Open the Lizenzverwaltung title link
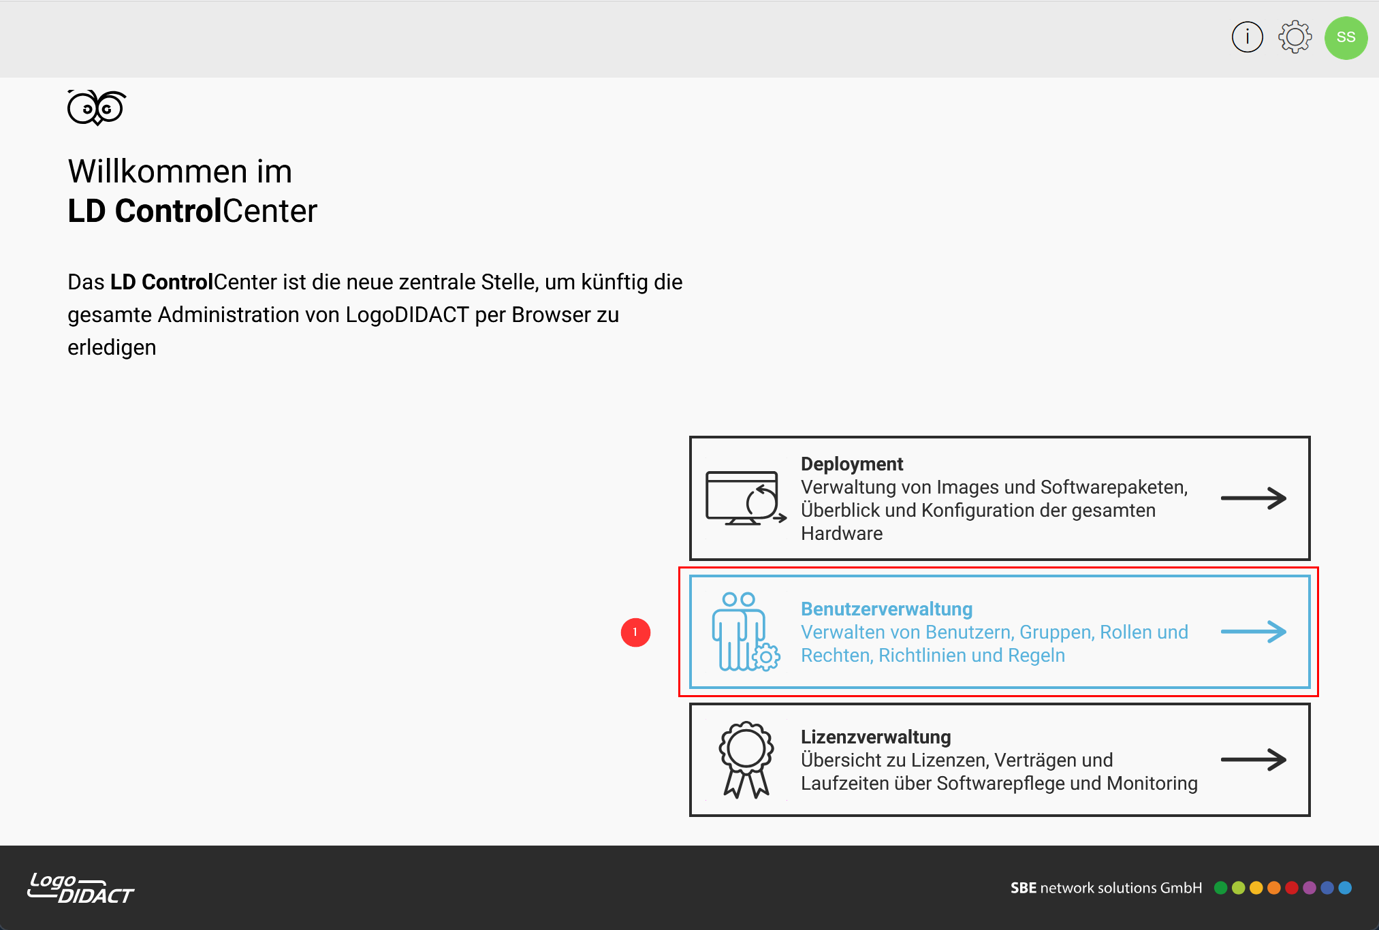Screen dimensions: 1379x930 [x=876, y=737]
